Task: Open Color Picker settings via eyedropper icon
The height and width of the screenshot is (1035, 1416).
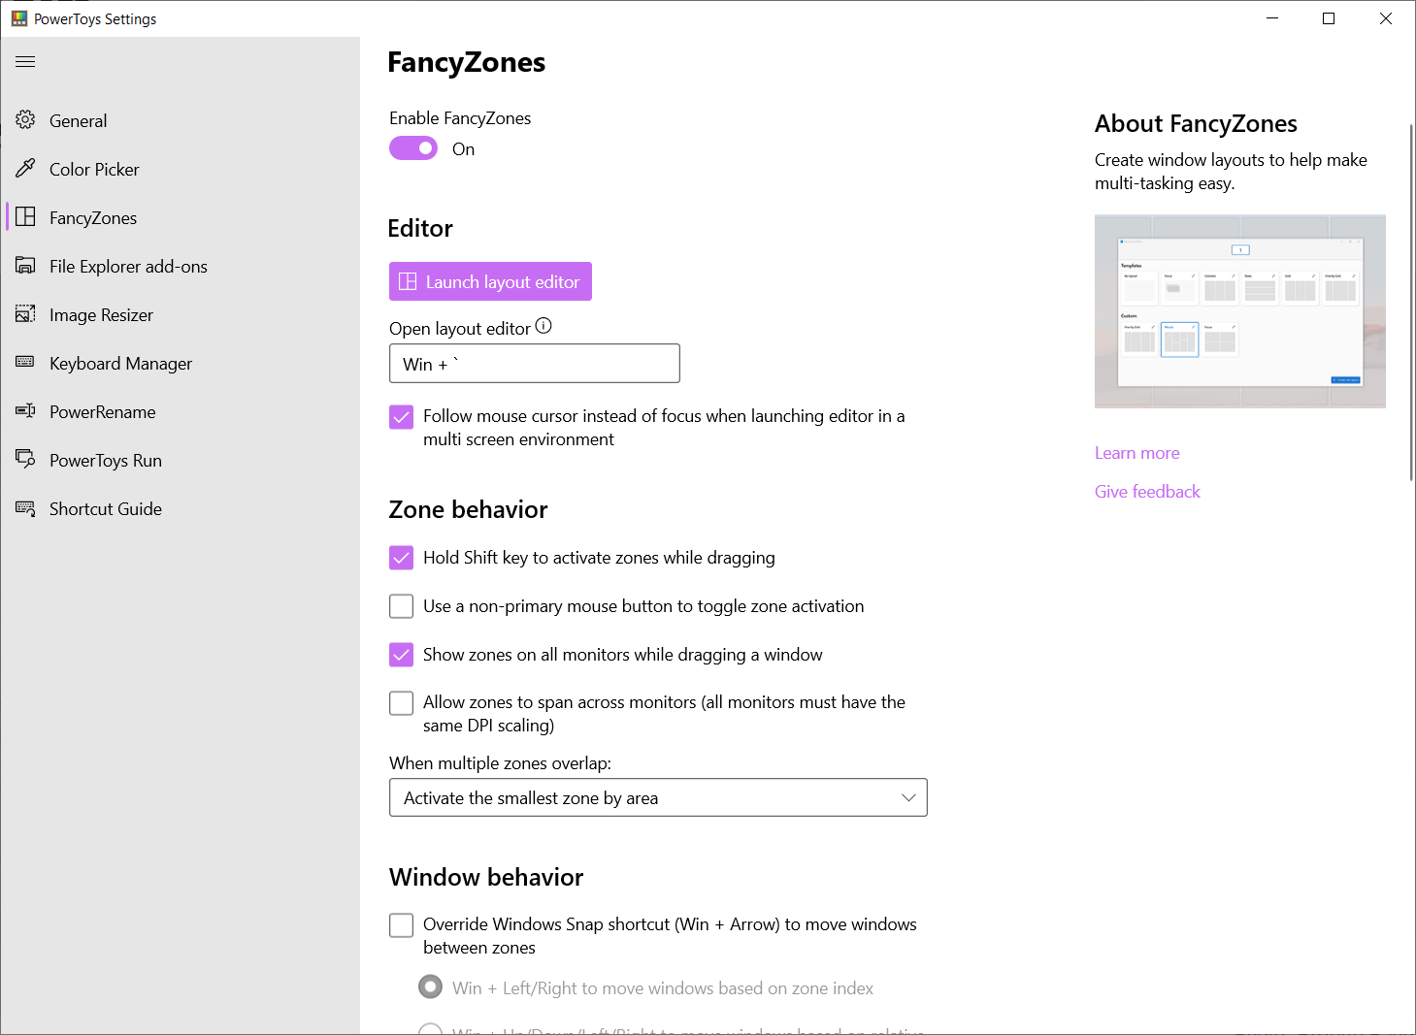Action: click(x=26, y=169)
